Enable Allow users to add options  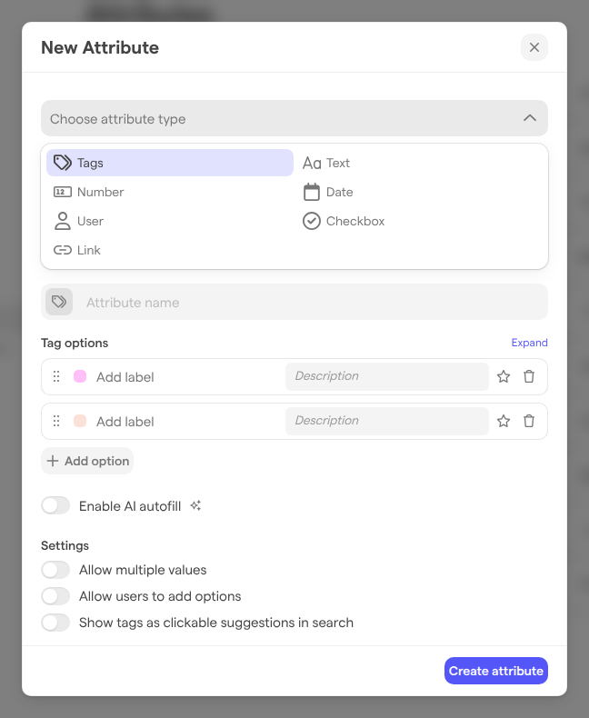click(x=55, y=596)
